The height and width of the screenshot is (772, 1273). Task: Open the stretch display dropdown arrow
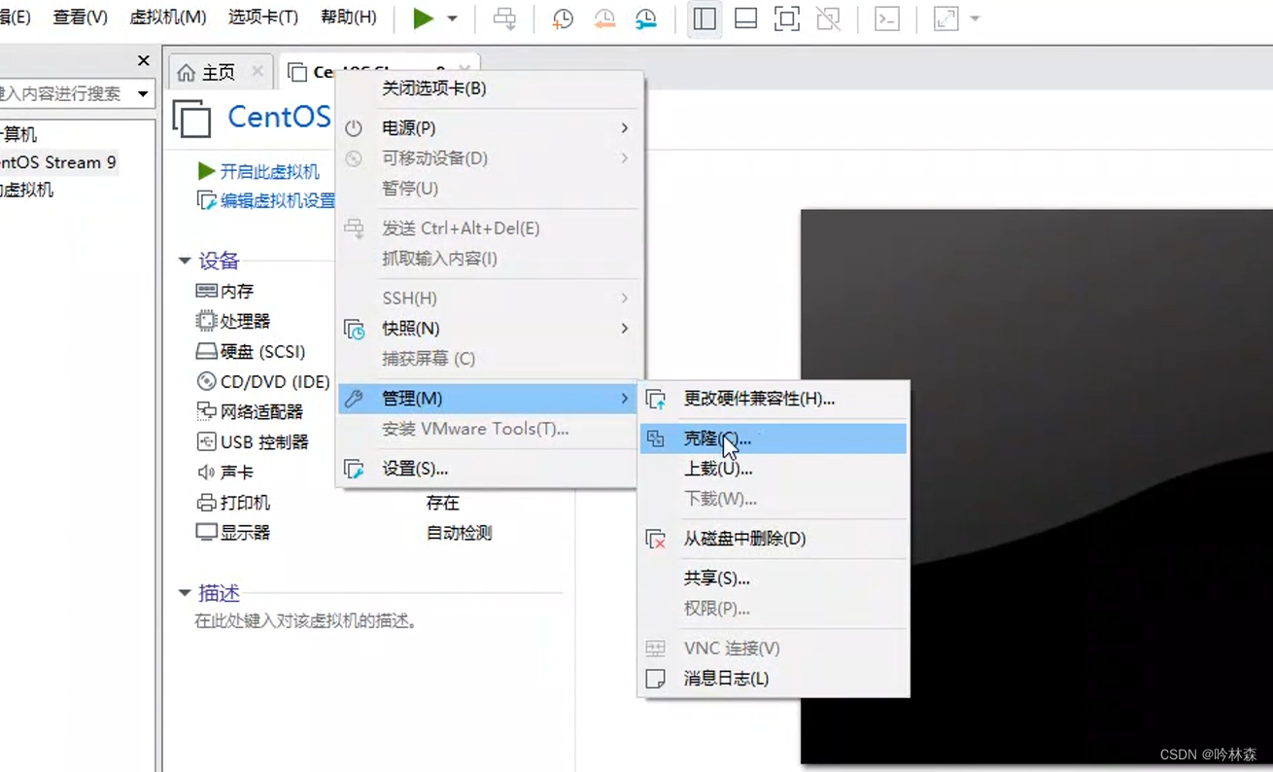[975, 18]
